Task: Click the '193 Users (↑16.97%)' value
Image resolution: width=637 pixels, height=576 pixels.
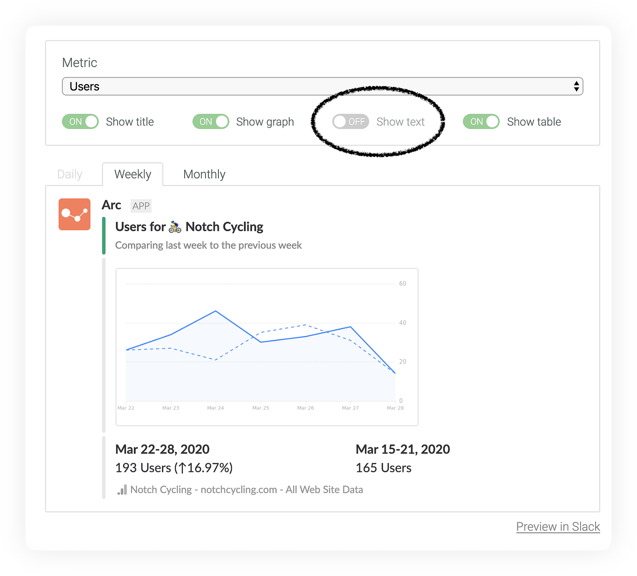Action: coord(174,468)
